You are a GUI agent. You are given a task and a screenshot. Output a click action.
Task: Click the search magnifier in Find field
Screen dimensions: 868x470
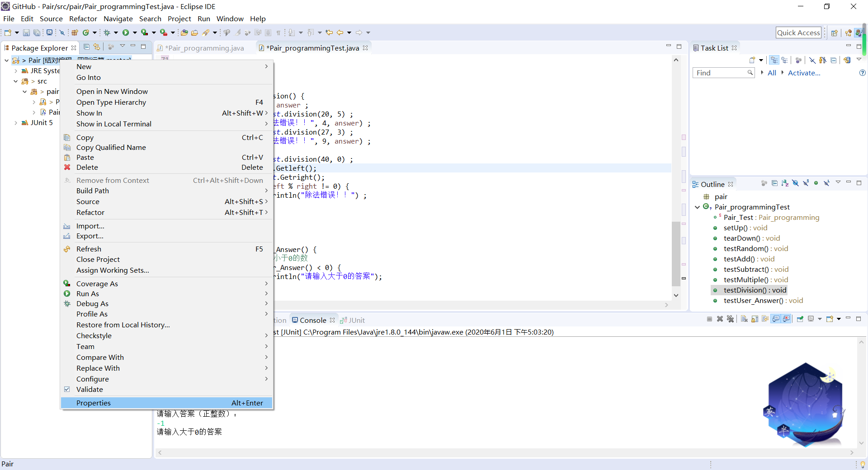tap(750, 73)
